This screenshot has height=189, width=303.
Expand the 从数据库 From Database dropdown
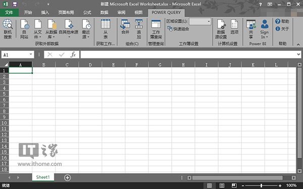(x=52, y=29)
